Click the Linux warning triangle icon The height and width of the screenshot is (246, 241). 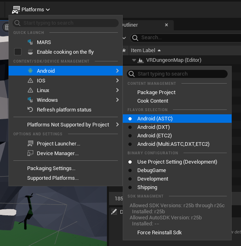30,90
